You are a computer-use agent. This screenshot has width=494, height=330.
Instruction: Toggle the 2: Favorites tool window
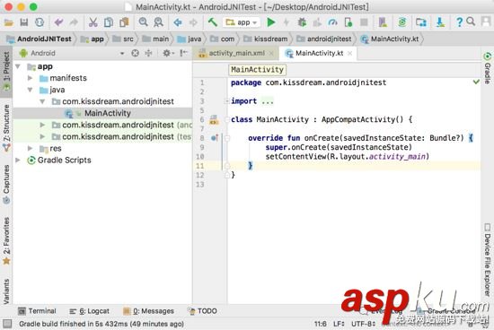[6, 240]
